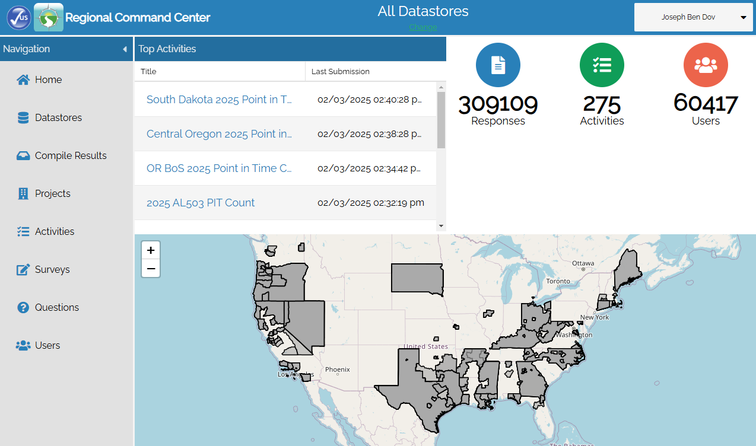Zoom in on the map
The width and height of the screenshot is (756, 446).
pos(151,250)
